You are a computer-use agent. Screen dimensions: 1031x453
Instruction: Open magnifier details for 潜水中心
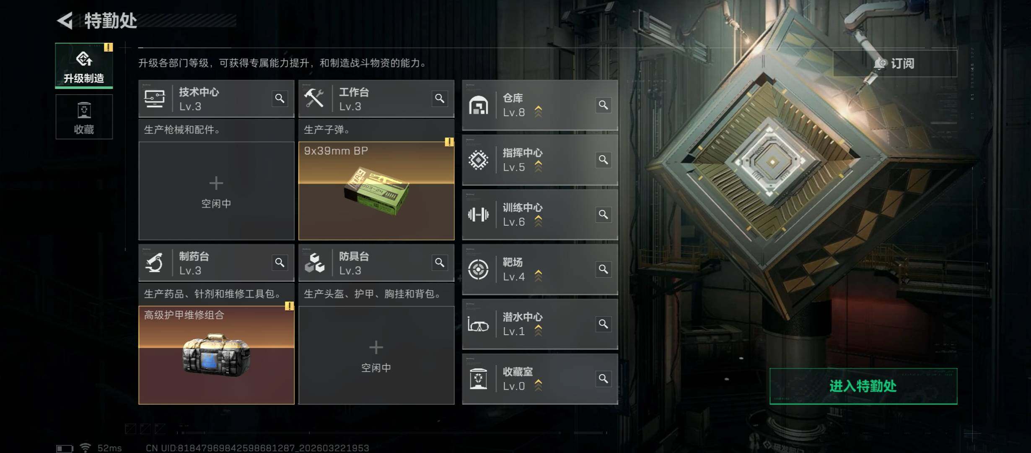click(603, 324)
